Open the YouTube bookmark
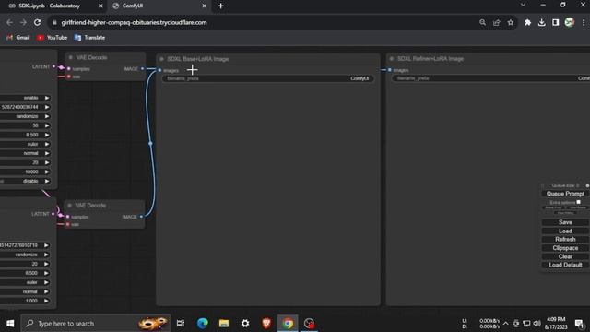 click(x=52, y=38)
